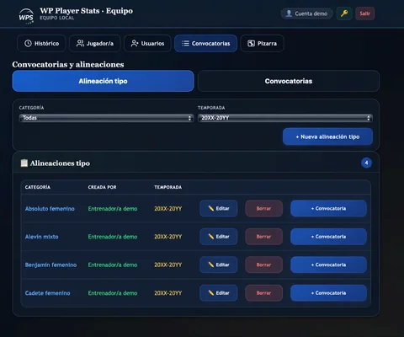Go to the Usuarios tab
This screenshot has width=404, height=337.
coord(147,43)
